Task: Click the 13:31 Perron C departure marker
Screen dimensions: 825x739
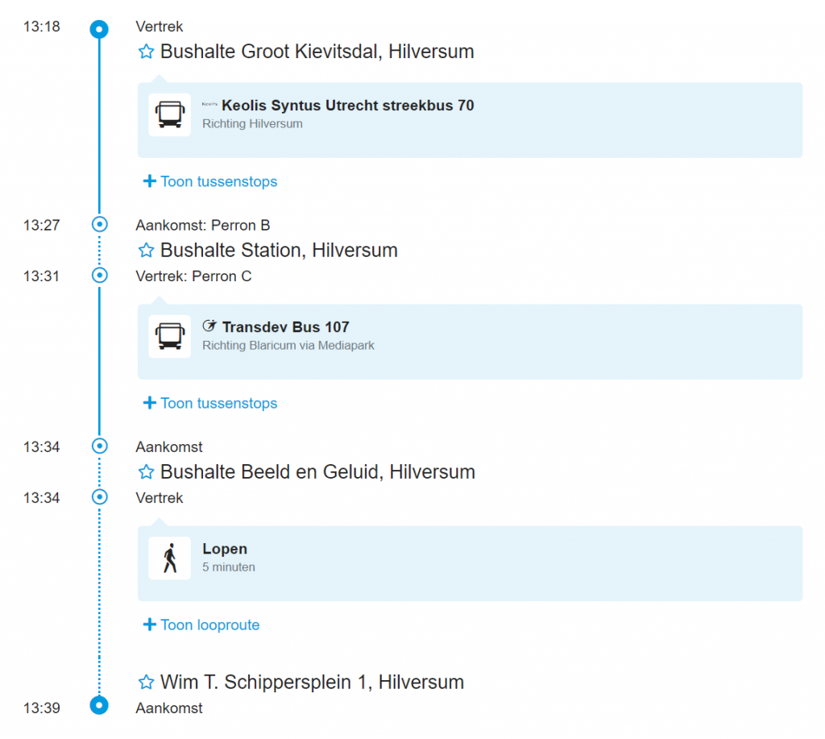Action: (x=99, y=276)
